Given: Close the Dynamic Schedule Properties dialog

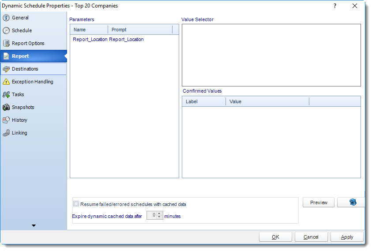Looking at the screenshot, I should pos(355,6).
